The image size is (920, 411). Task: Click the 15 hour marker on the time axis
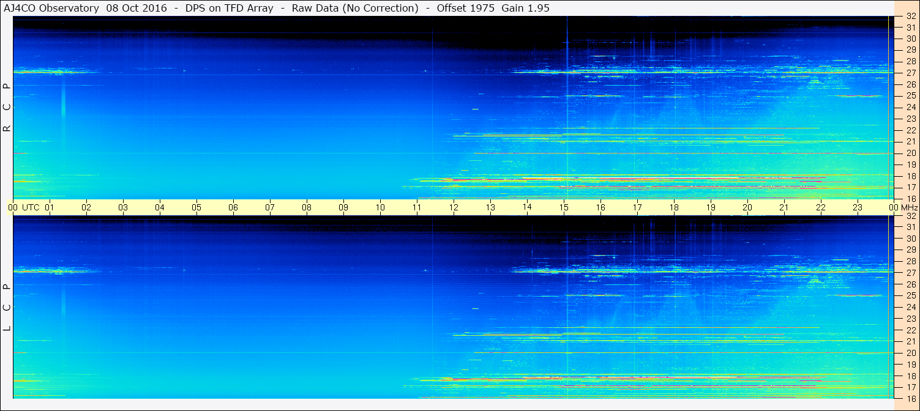564,207
